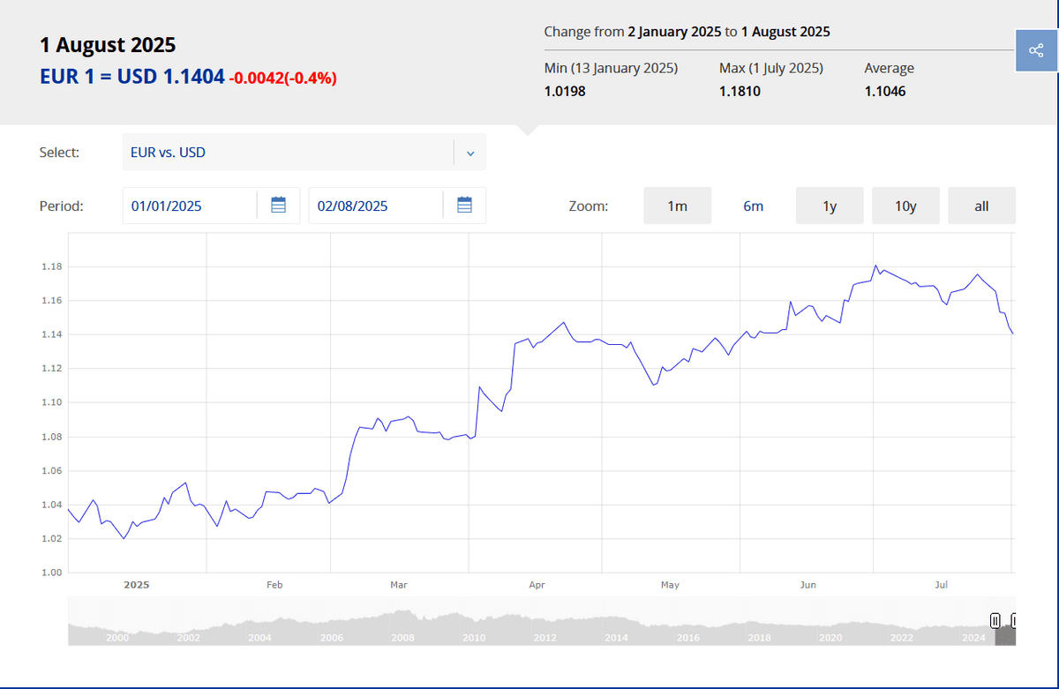Click 2016 in the navigator timeline
Screen dimensions: 1059x689
coord(688,638)
